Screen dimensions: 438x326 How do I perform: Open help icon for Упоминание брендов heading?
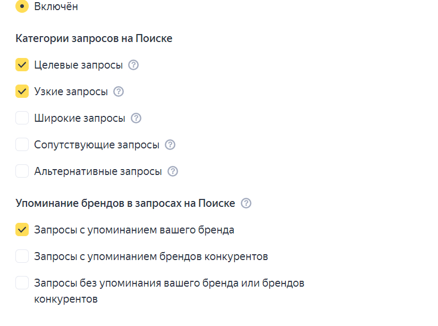pyautogui.click(x=246, y=203)
